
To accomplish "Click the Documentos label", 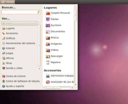I will (x=58, y=31).
